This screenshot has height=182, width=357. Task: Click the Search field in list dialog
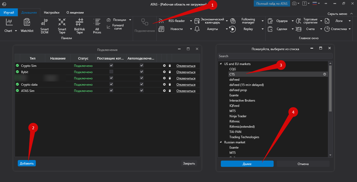[x=275, y=56]
